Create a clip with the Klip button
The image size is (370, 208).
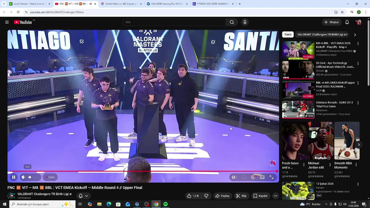click(x=241, y=196)
